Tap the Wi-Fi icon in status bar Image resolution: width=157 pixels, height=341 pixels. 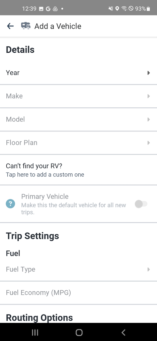click(124, 9)
